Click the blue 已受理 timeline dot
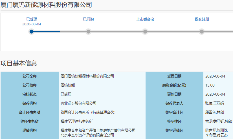233x139 pixels. pos(32,32)
